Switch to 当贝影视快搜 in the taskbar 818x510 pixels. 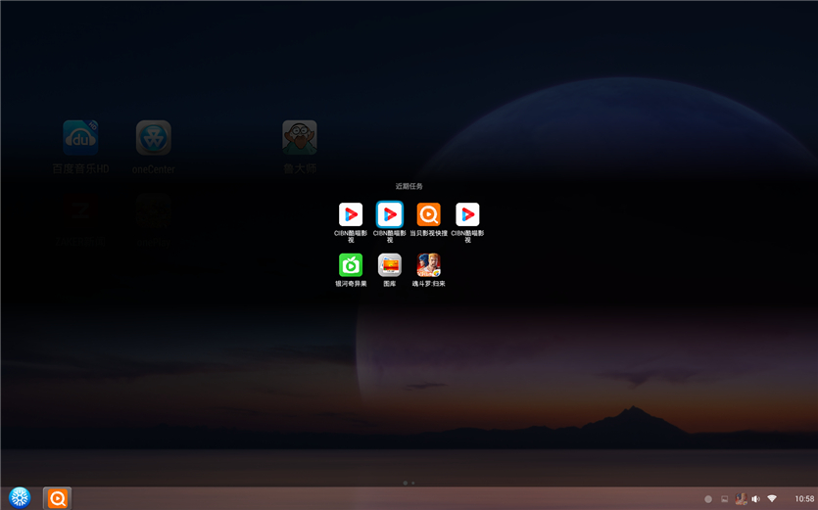pos(58,498)
